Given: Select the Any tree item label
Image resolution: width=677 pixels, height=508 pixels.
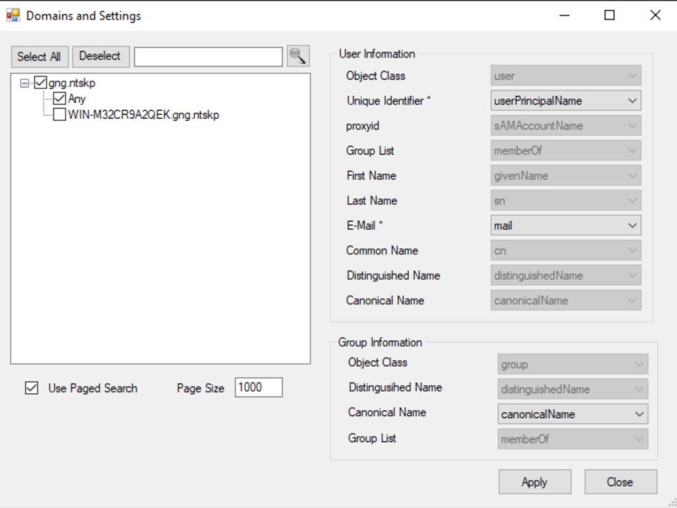Looking at the screenshot, I should [x=77, y=99].
